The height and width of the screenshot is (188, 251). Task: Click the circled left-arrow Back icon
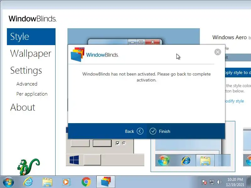140,131
